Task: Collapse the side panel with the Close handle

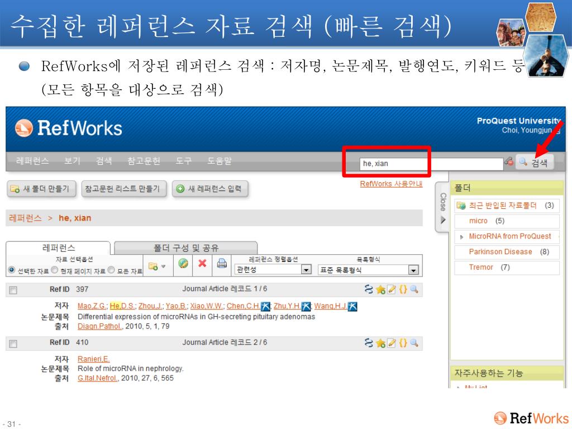Action: pyautogui.click(x=442, y=207)
